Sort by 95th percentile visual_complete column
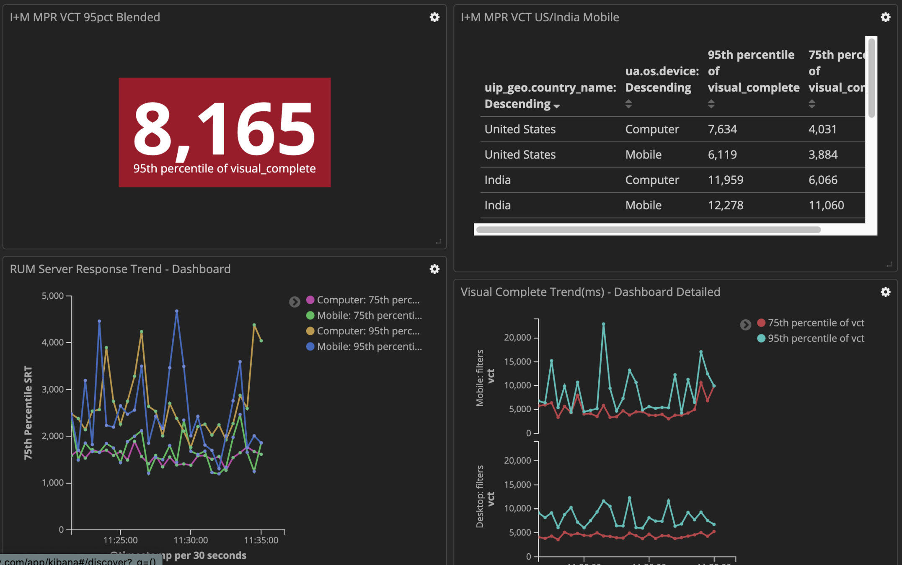902x565 pixels. pos(711,104)
